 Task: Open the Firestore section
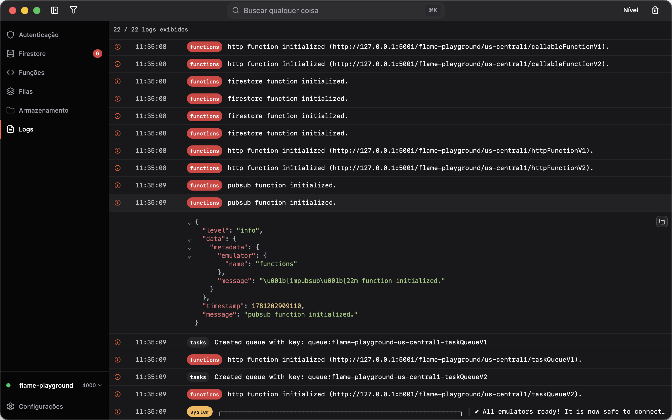(x=54, y=54)
